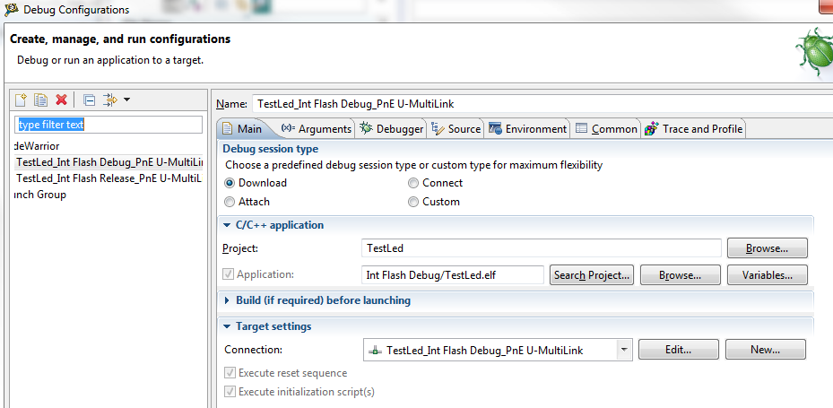
Task: Delete the selected launch configuration
Action: point(61,100)
